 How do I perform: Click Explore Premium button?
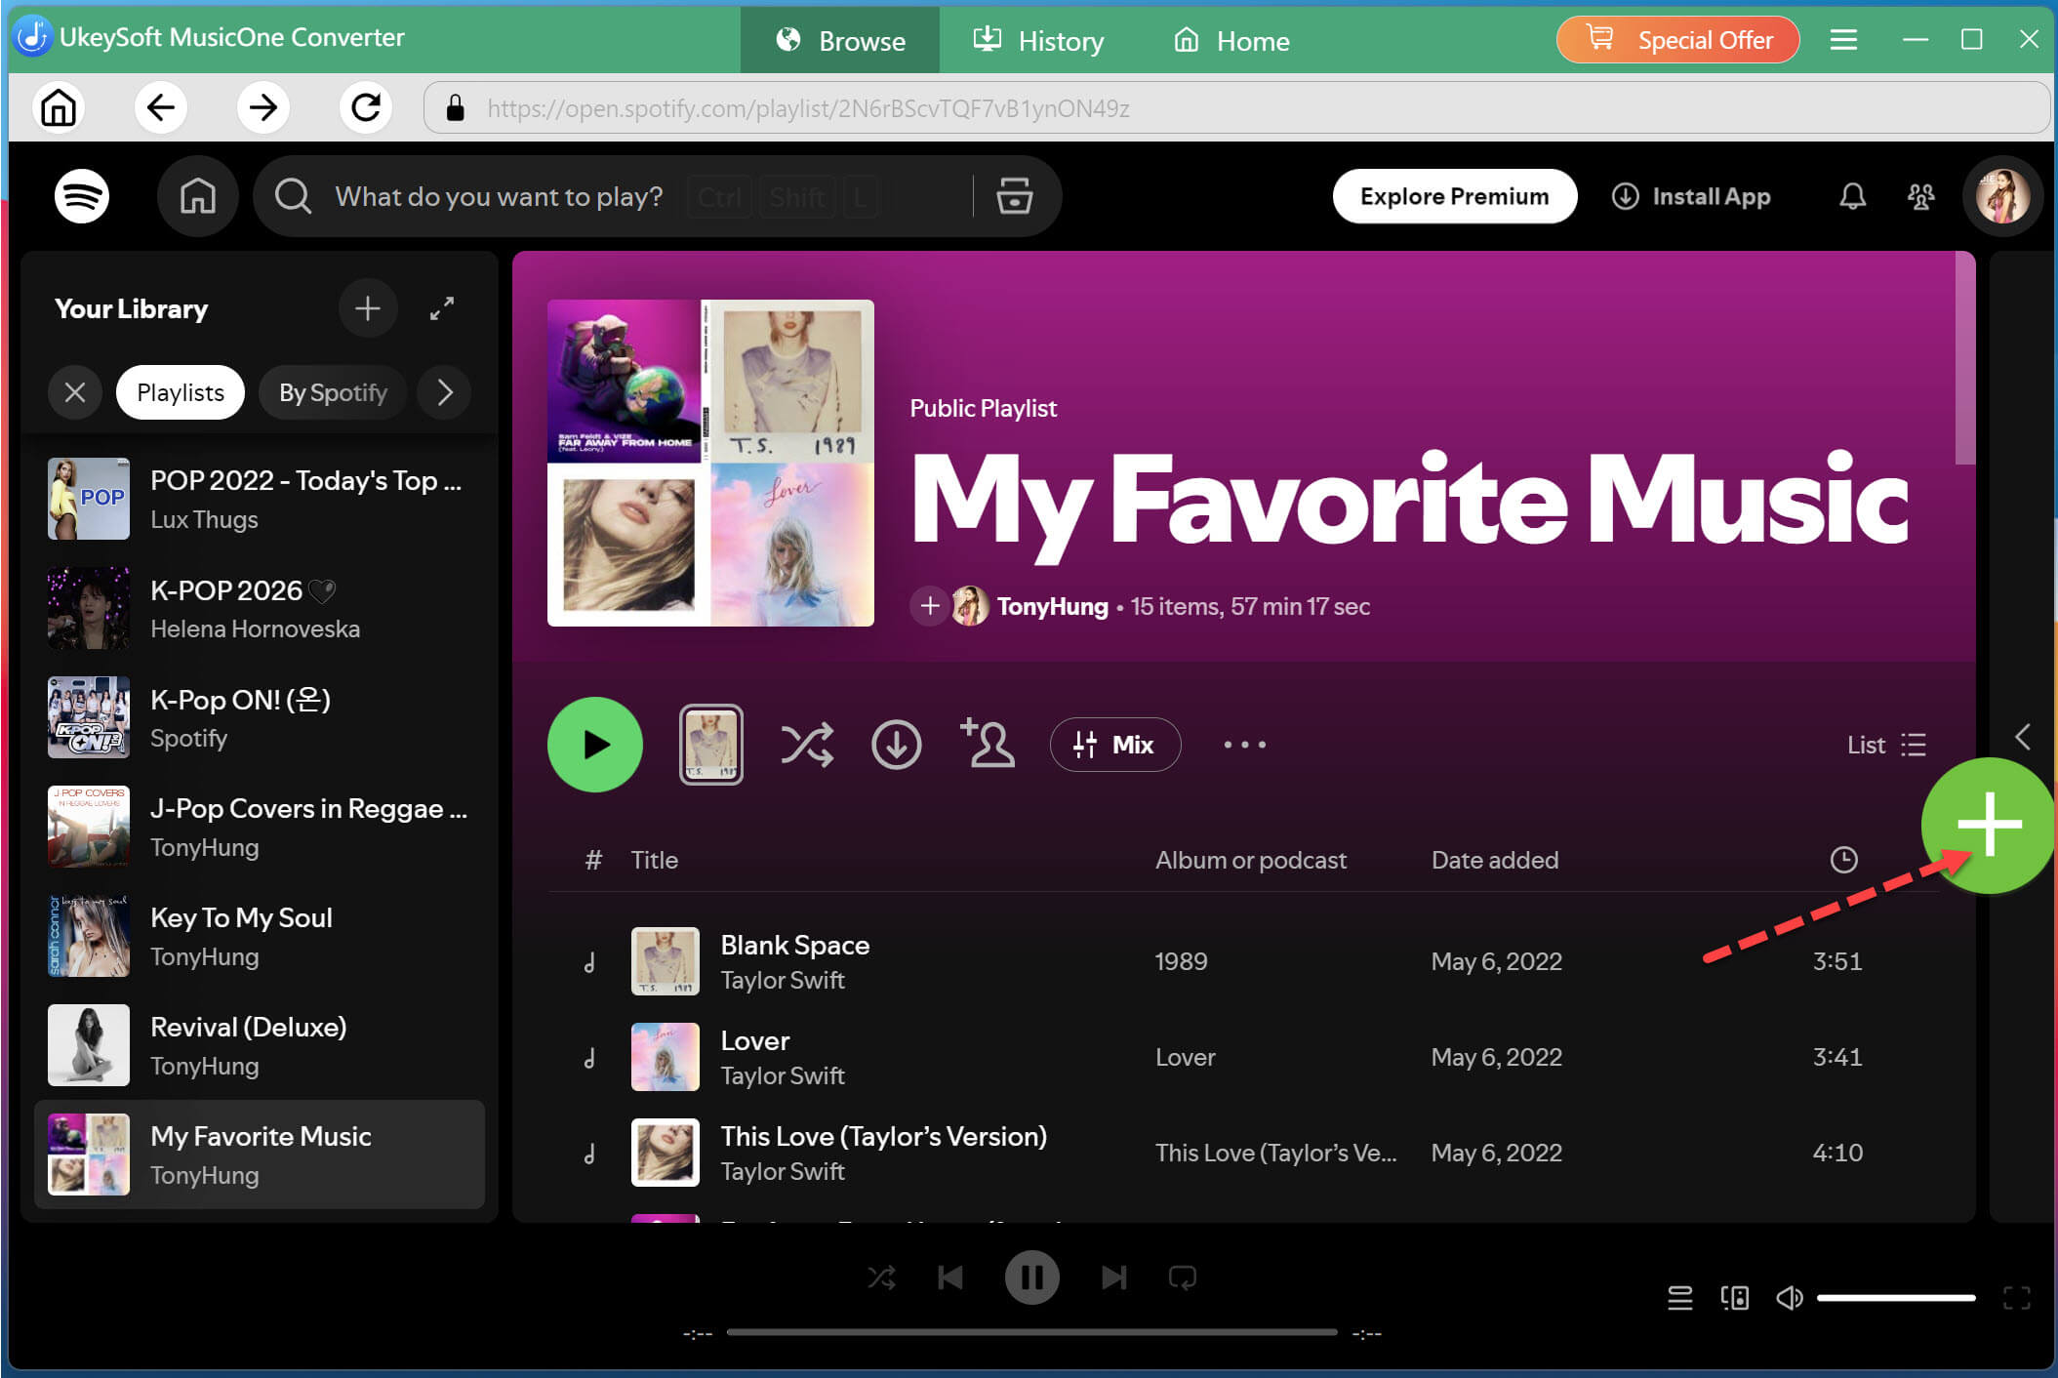pyautogui.click(x=1454, y=196)
